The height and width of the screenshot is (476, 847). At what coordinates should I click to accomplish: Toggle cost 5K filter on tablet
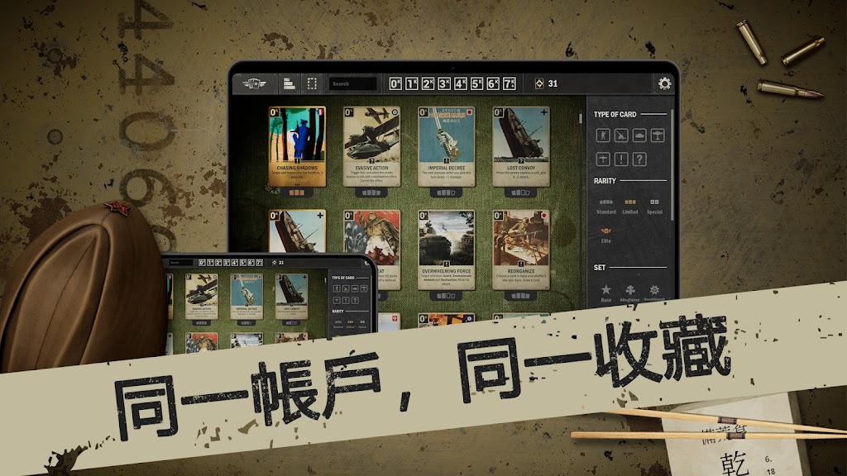pyautogui.click(x=476, y=83)
